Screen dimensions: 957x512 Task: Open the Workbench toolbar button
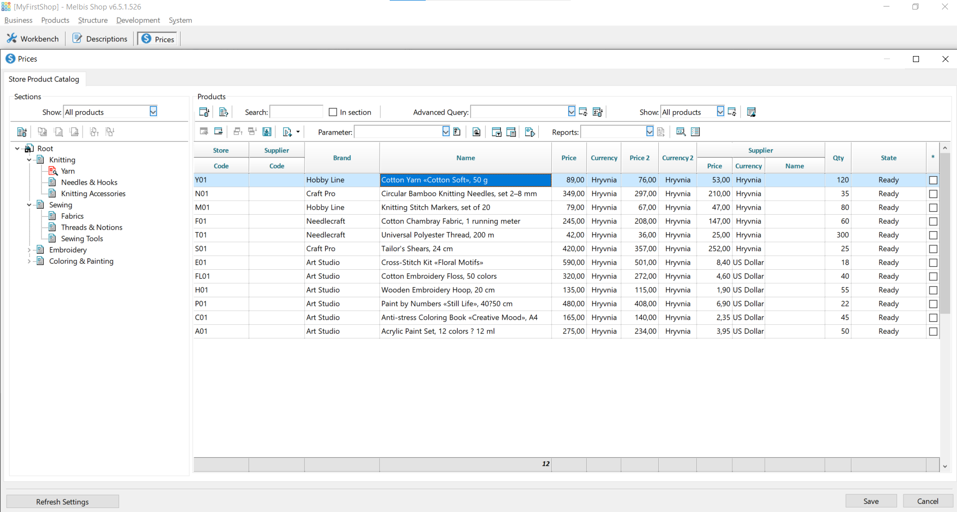point(33,39)
